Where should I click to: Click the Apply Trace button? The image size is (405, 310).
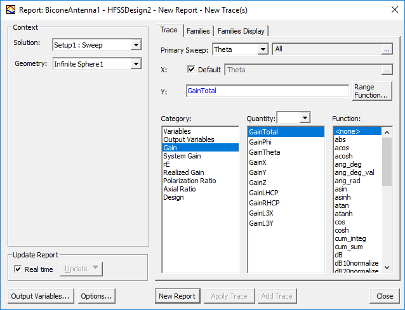(x=229, y=296)
